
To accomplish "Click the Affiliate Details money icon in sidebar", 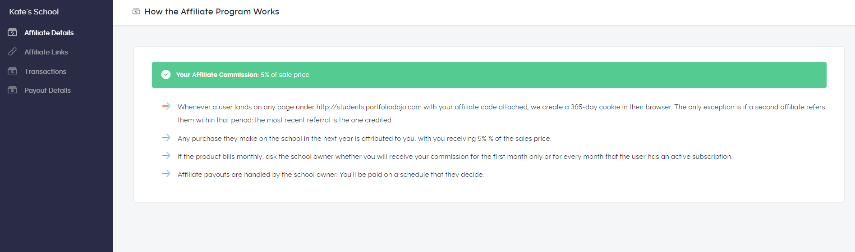I will (x=13, y=32).
